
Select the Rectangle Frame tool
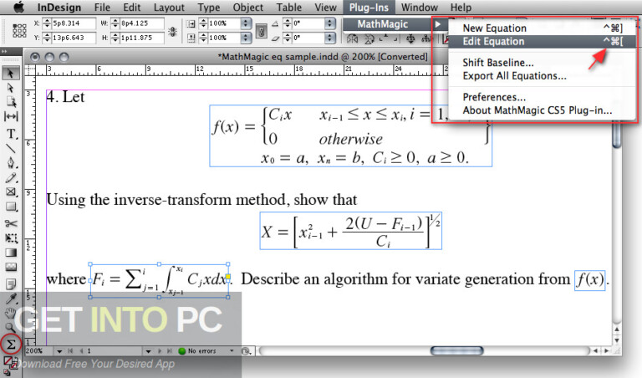click(x=11, y=192)
